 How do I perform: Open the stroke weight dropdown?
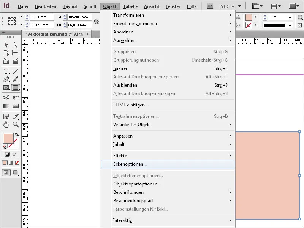(290, 17)
